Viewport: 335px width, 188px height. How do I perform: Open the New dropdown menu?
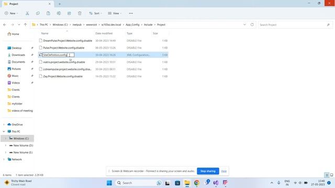pos(12,13)
